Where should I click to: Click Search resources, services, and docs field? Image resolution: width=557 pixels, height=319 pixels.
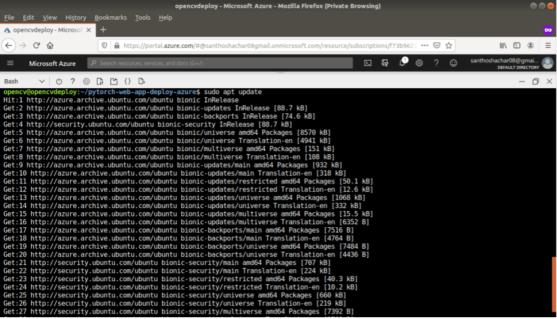pos(220,63)
